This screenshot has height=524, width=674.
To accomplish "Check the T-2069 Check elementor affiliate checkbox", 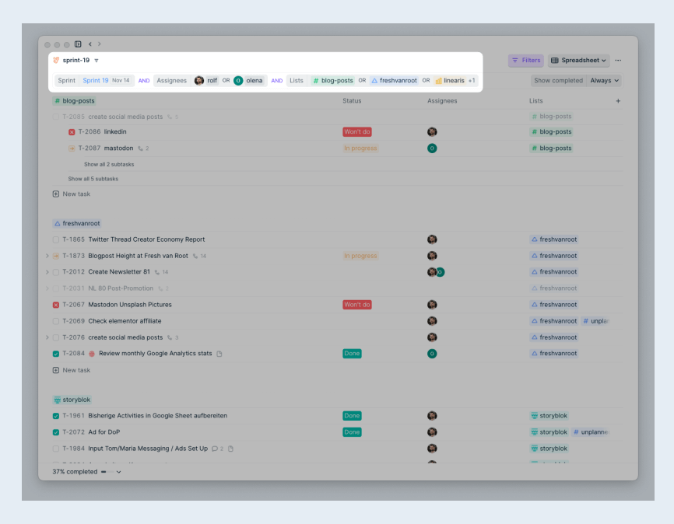I will point(56,321).
